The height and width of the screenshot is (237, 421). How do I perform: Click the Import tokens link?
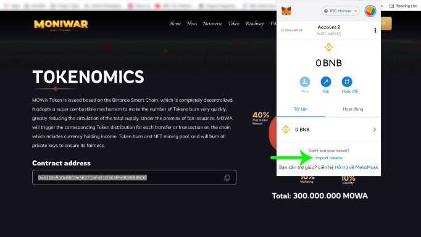(x=328, y=158)
